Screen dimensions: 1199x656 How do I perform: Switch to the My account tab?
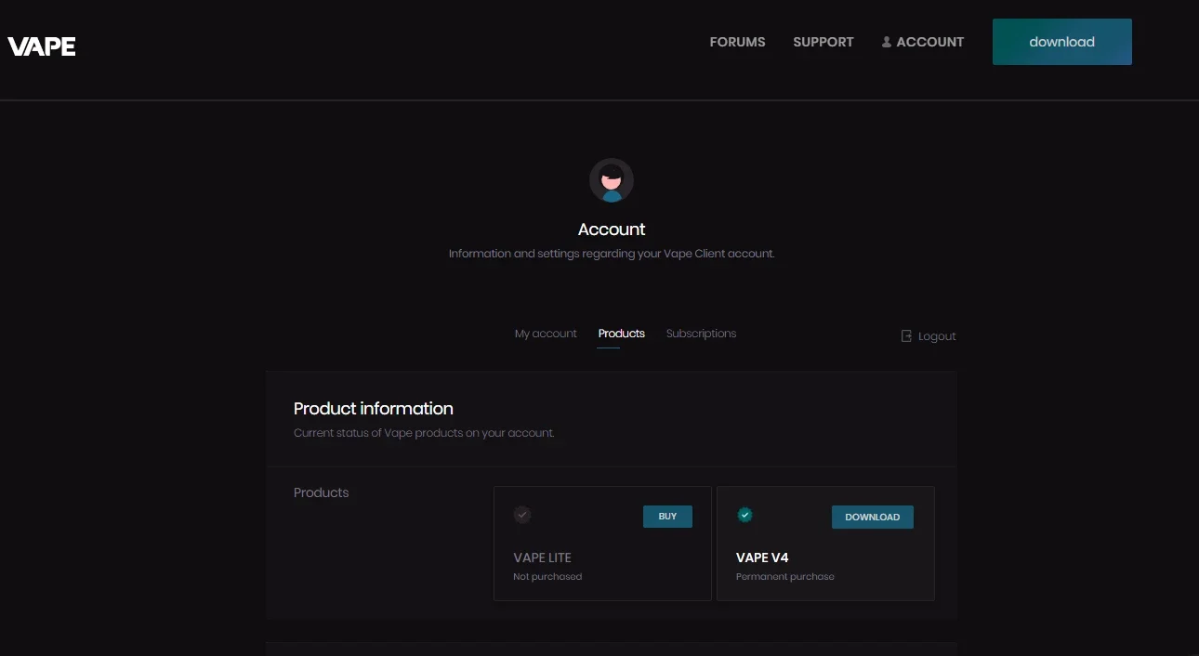[x=546, y=334]
